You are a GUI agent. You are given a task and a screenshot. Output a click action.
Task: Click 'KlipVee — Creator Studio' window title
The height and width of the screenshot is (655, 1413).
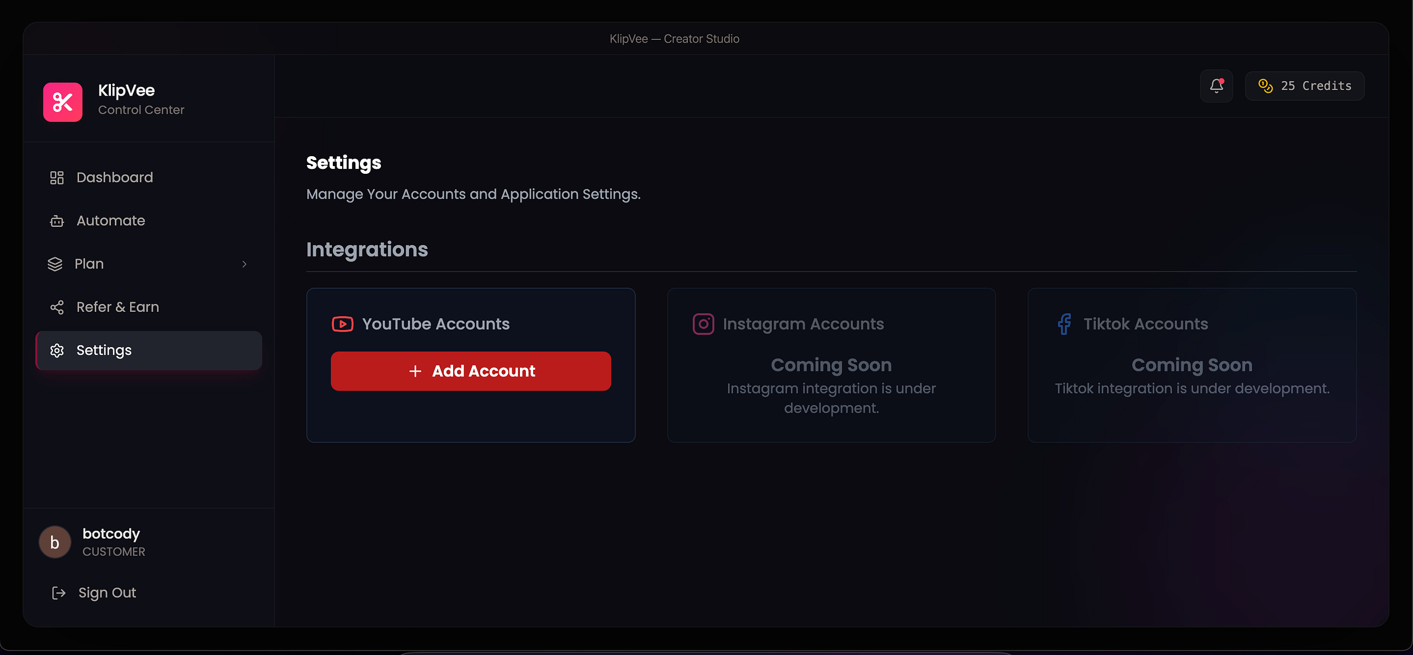[674, 39]
